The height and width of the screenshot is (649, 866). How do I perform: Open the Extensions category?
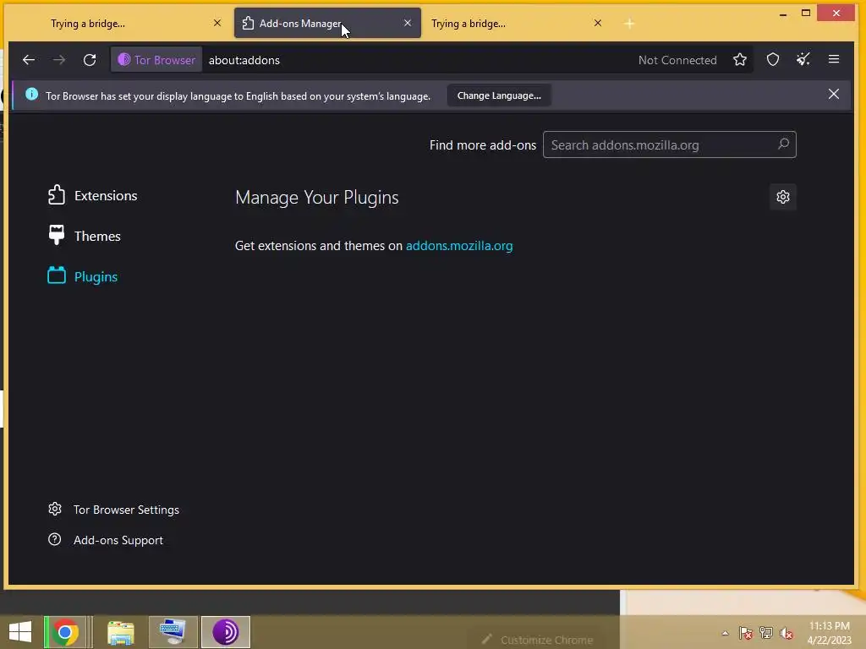pos(93,195)
